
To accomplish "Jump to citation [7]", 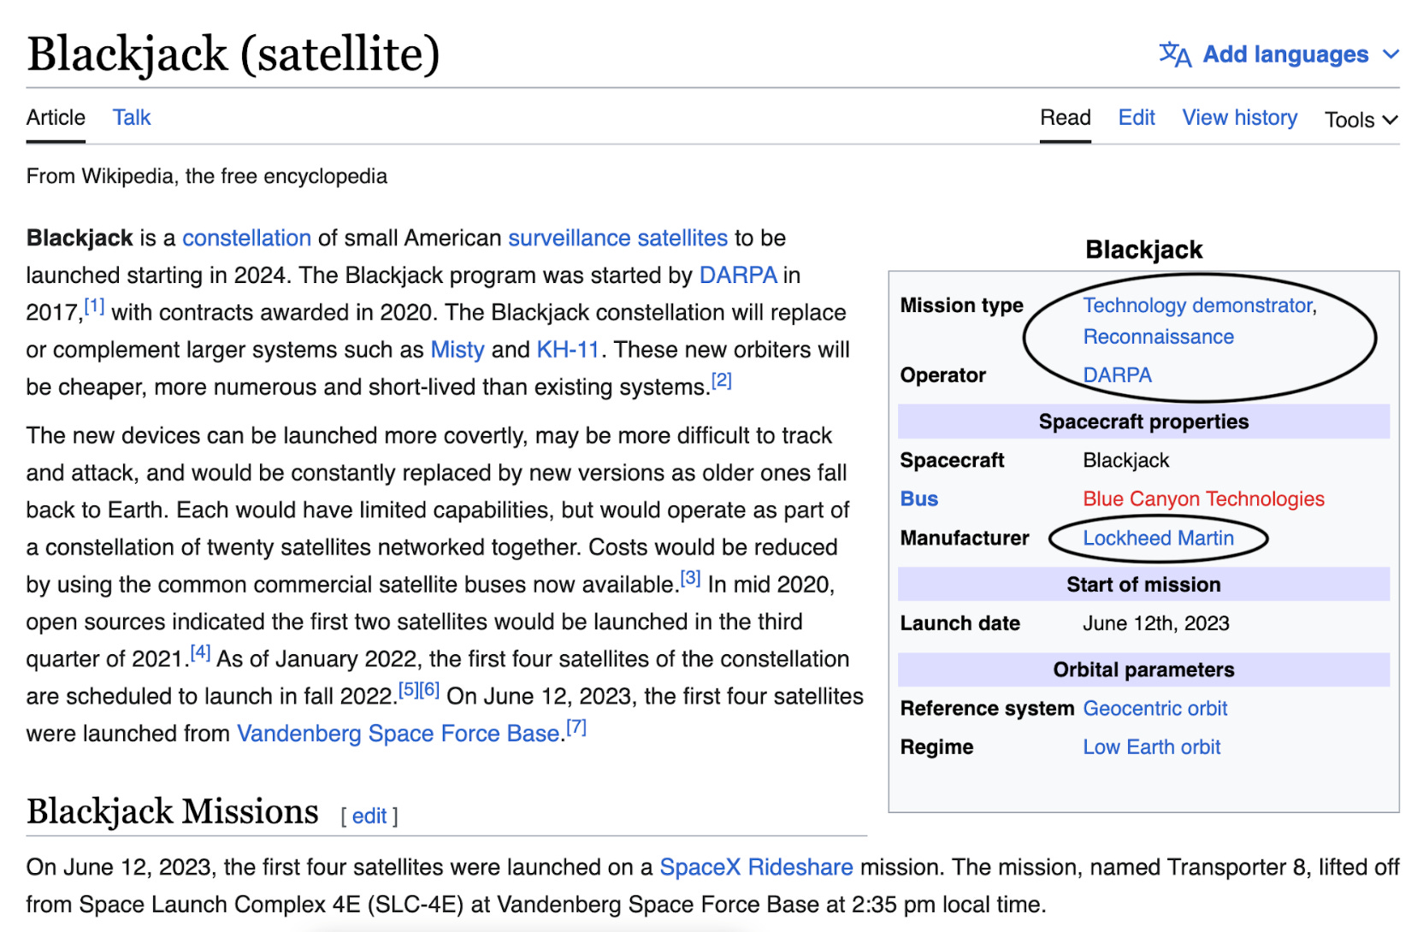I will click(576, 727).
